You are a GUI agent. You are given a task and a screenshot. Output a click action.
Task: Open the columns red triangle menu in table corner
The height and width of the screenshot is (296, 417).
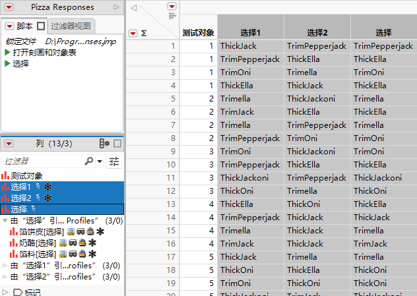172,6
